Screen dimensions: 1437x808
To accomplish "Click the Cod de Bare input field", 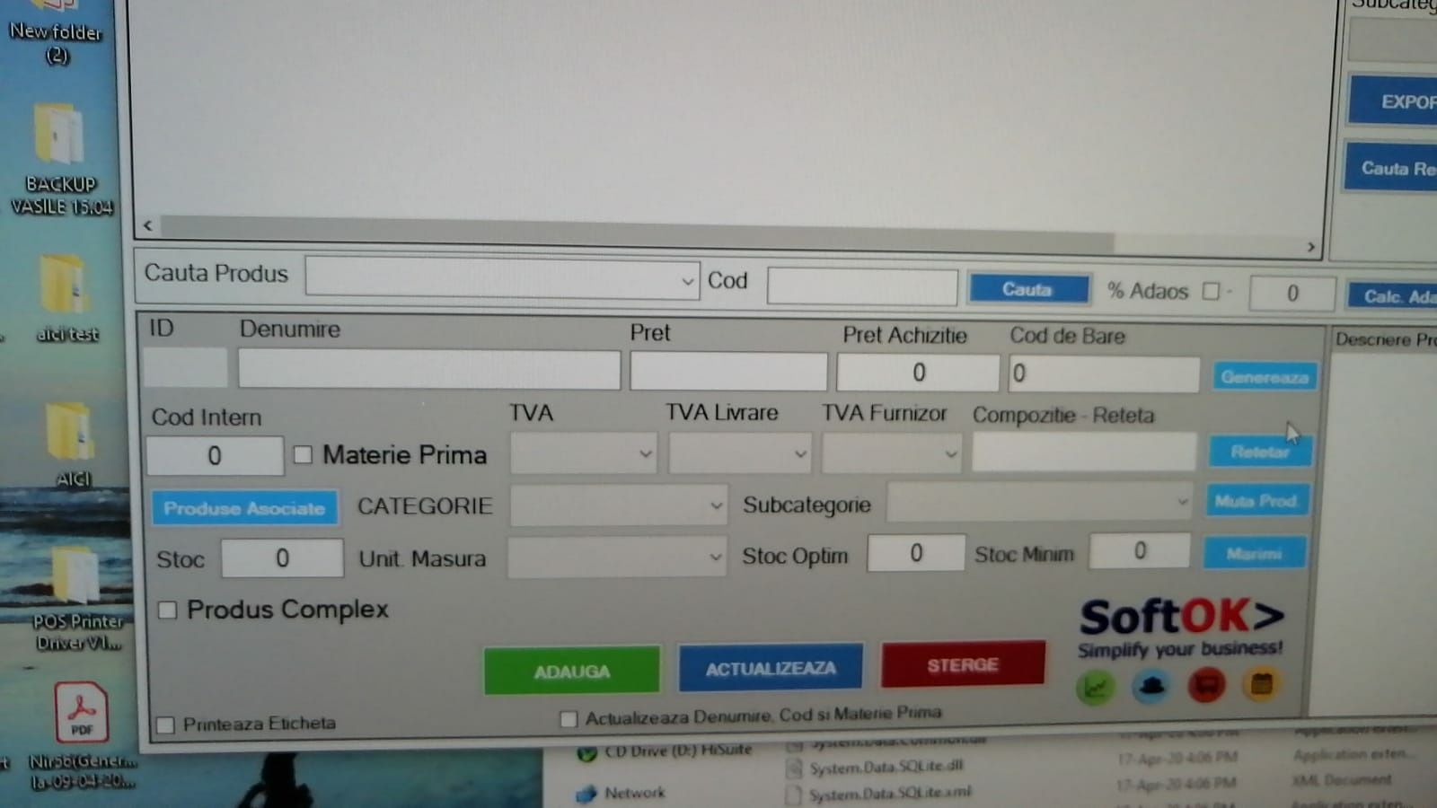I will click(x=1104, y=373).
